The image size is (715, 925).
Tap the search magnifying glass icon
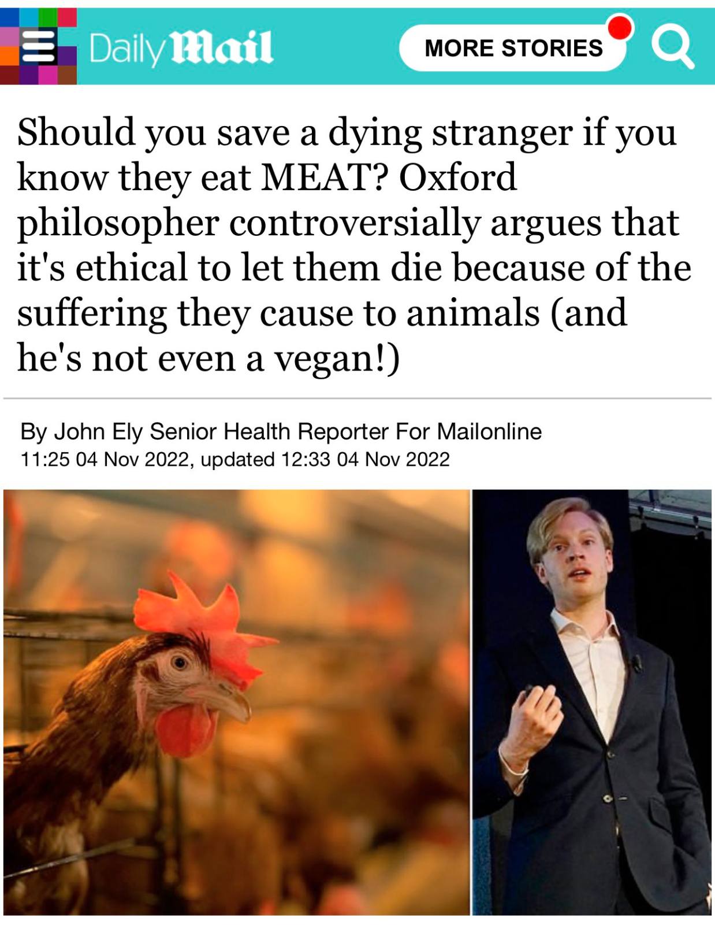(x=672, y=49)
